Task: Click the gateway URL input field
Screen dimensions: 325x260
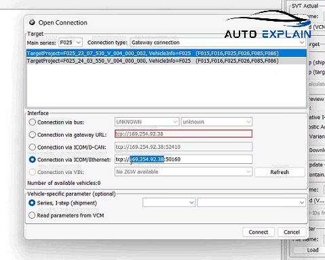Action: (183, 134)
